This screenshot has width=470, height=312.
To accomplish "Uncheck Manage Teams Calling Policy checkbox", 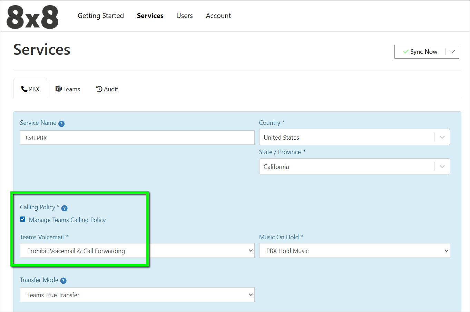I will click(23, 219).
